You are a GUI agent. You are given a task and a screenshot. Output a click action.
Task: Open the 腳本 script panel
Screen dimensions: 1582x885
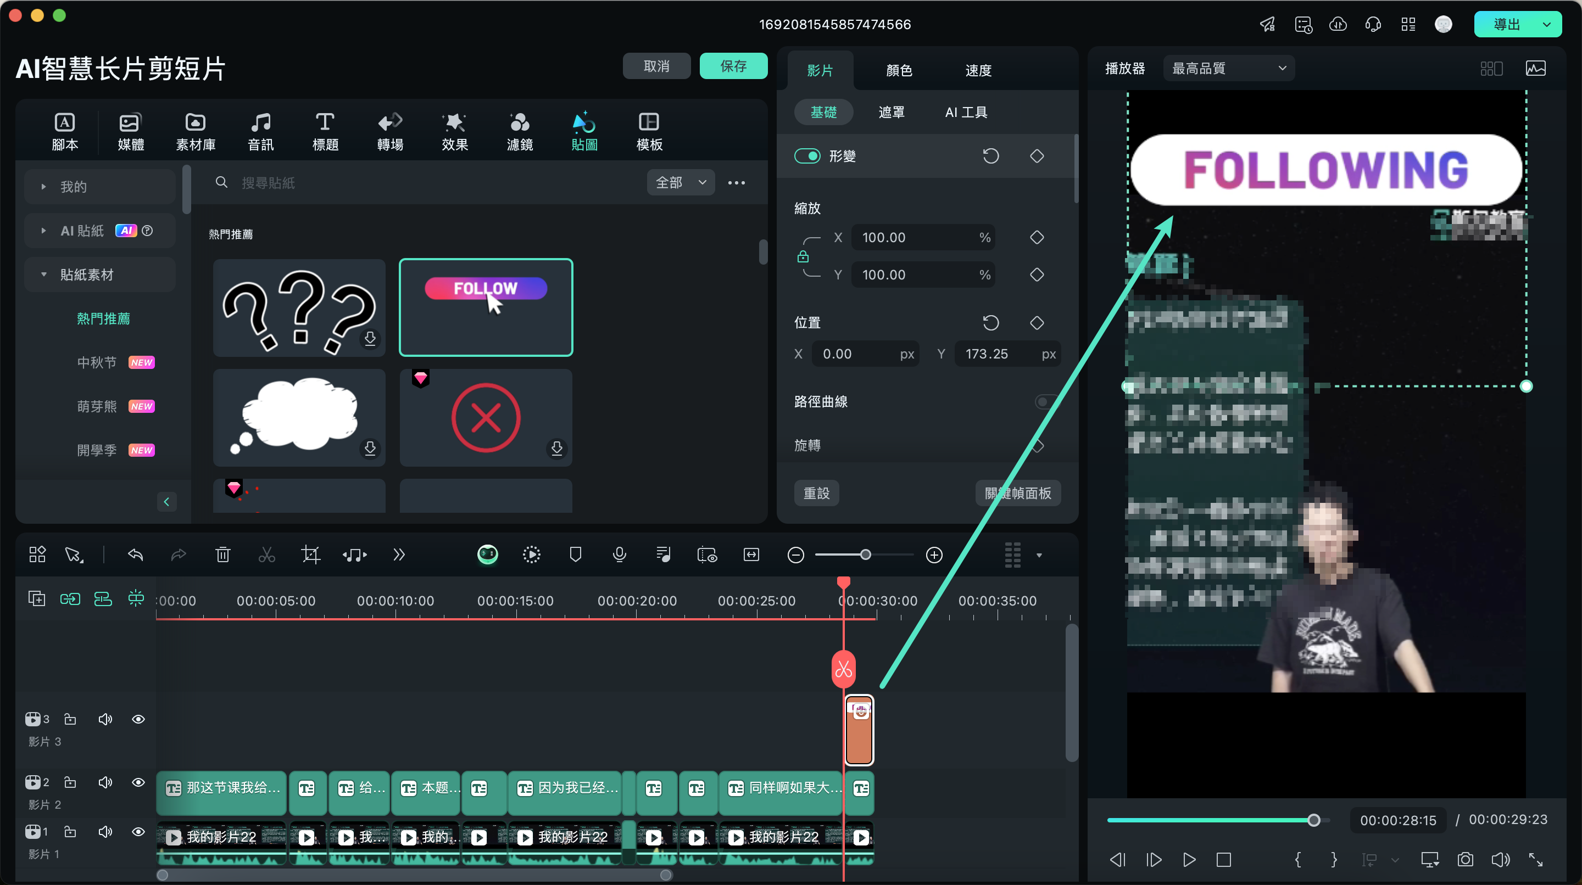pyautogui.click(x=64, y=131)
